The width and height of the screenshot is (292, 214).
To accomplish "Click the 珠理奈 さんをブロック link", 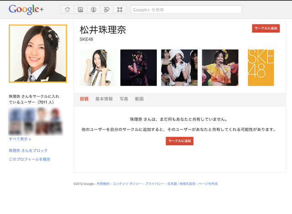I will pyautogui.click(x=28, y=151).
